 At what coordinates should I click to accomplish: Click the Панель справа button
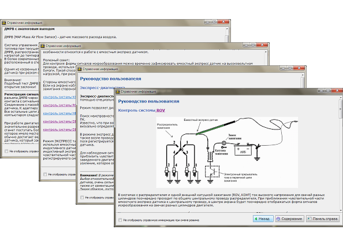(323, 219)
